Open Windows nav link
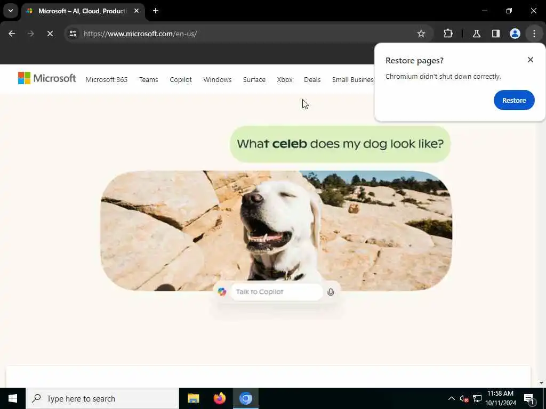 click(x=218, y=80)
